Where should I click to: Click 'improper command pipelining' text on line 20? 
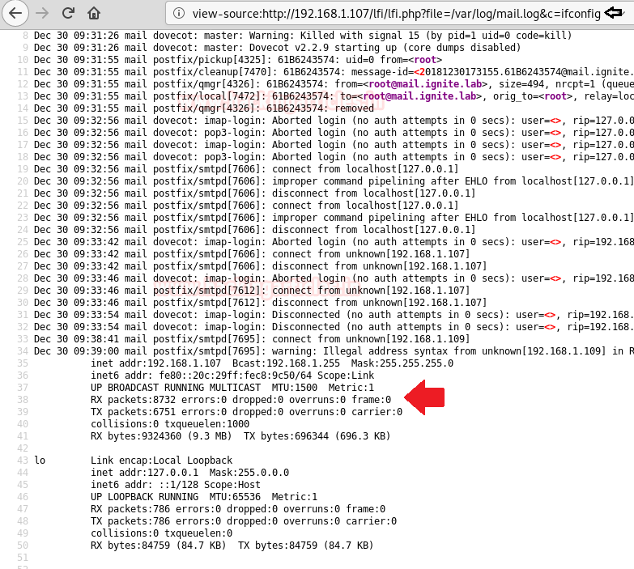[x=348, y=181]
